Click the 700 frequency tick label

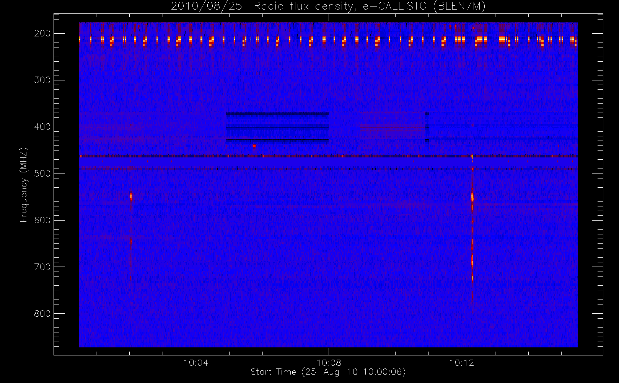[42, 267]
